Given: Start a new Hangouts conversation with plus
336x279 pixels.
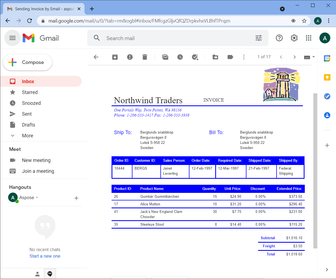Looking at the screenshot, I should click(77, 198).
